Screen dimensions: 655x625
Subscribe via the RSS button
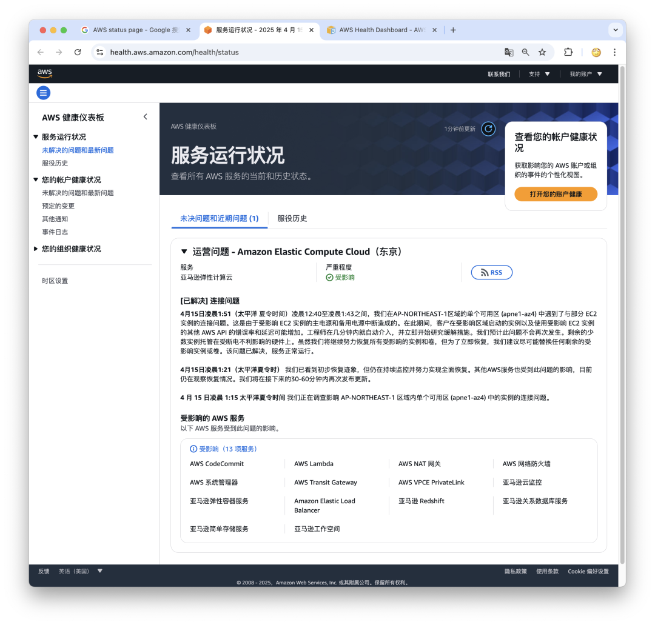pyautogui.click(x=492, y=272)
